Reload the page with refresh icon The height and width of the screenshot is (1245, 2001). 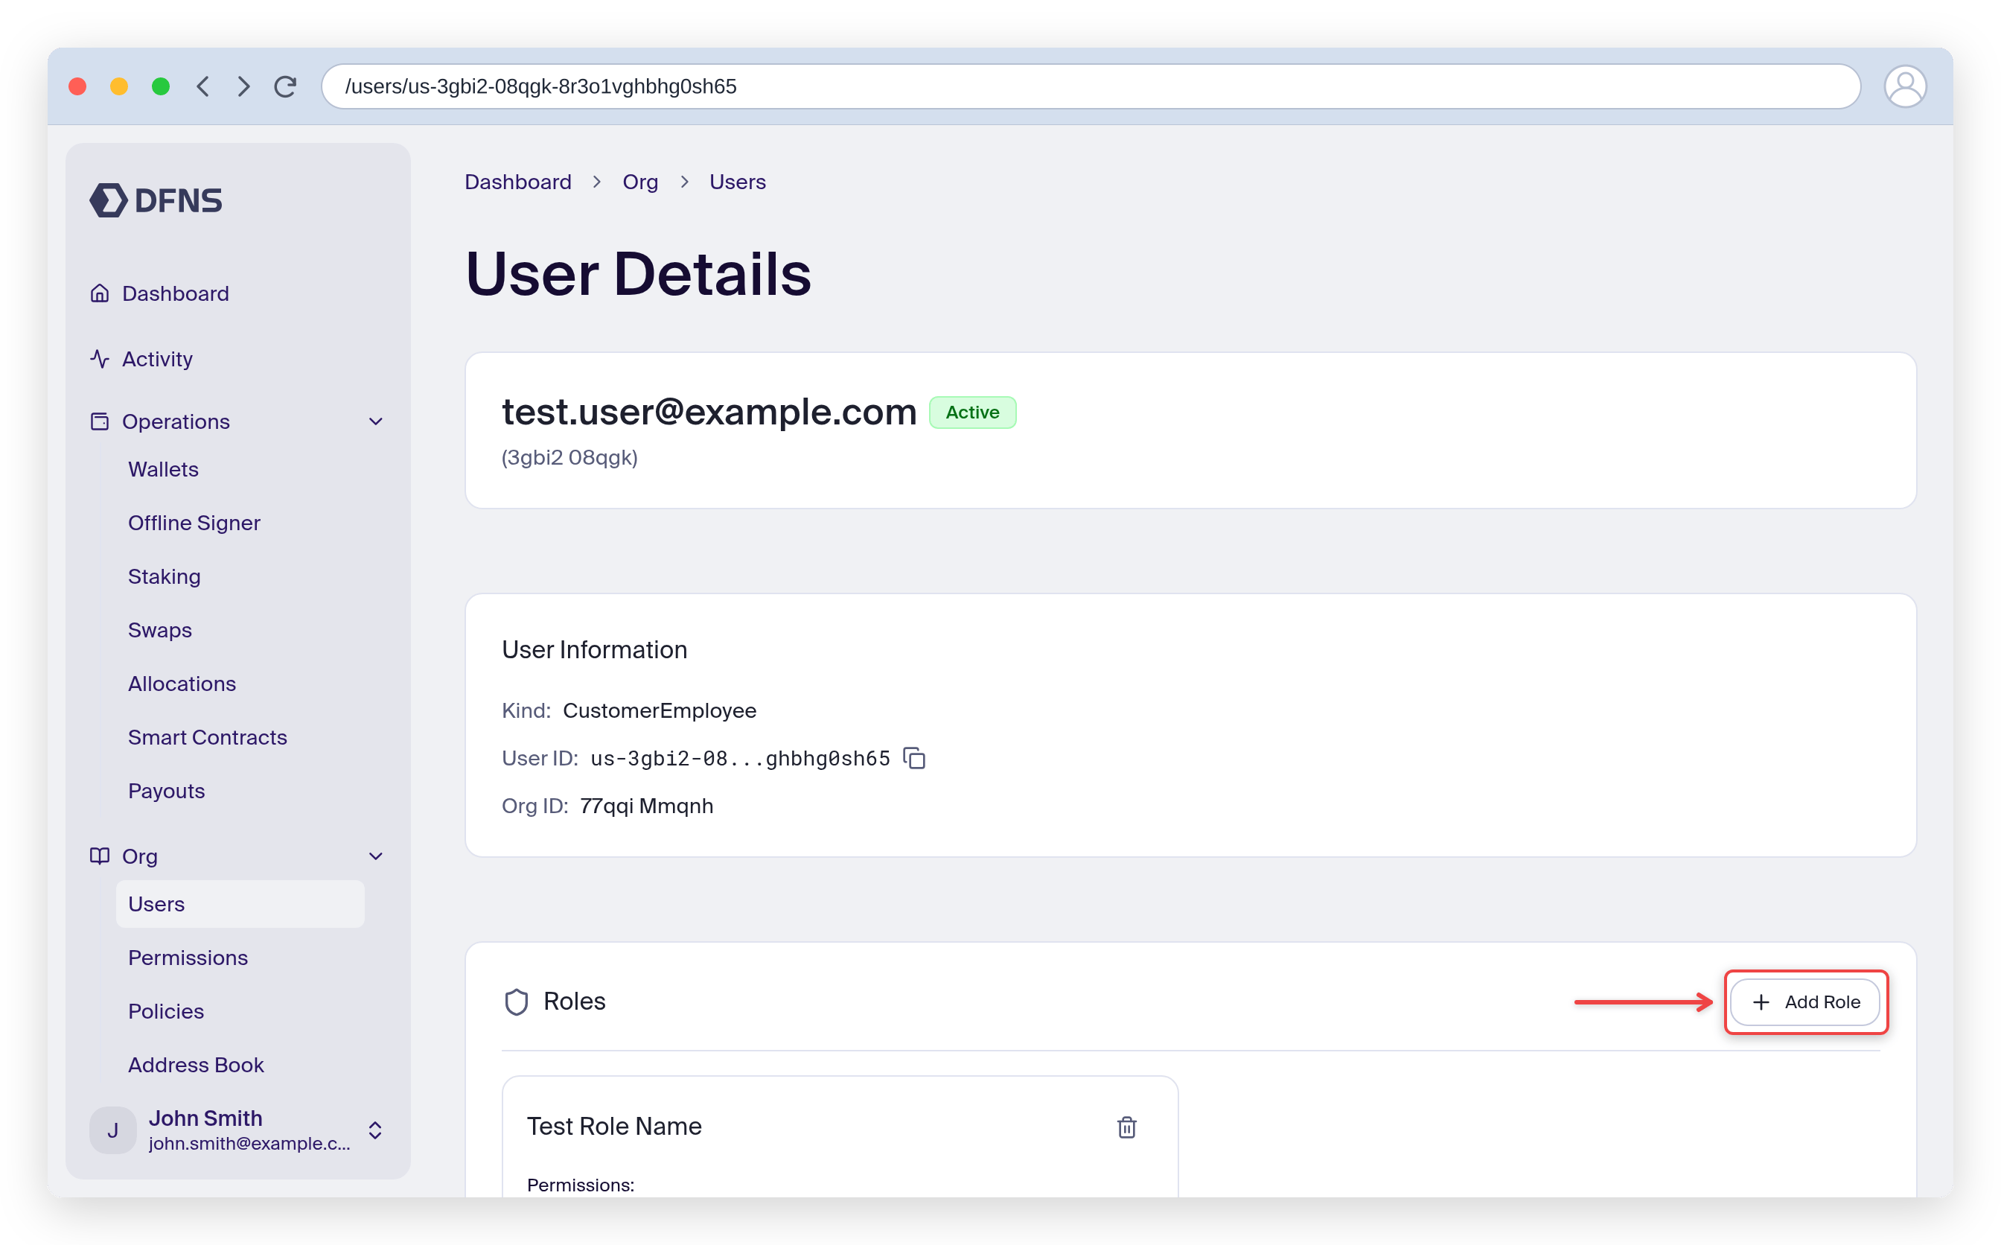tap(285, 86)
